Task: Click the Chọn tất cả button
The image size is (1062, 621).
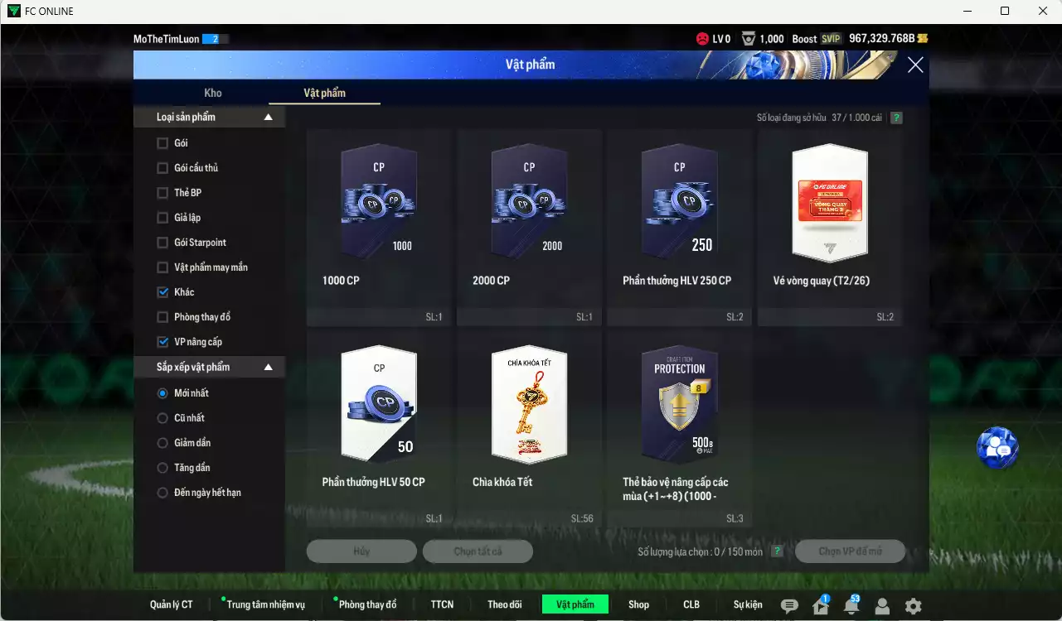Action: pos(478,551)
